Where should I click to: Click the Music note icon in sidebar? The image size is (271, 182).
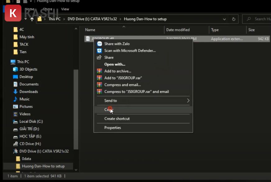coord(16,99)
